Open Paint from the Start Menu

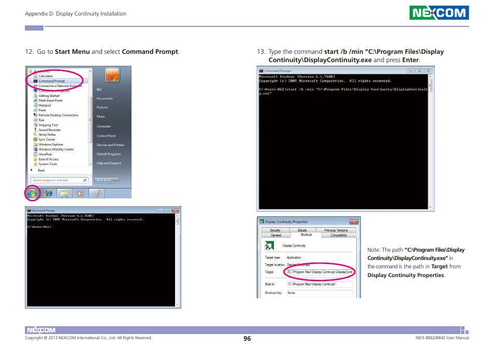41,110
